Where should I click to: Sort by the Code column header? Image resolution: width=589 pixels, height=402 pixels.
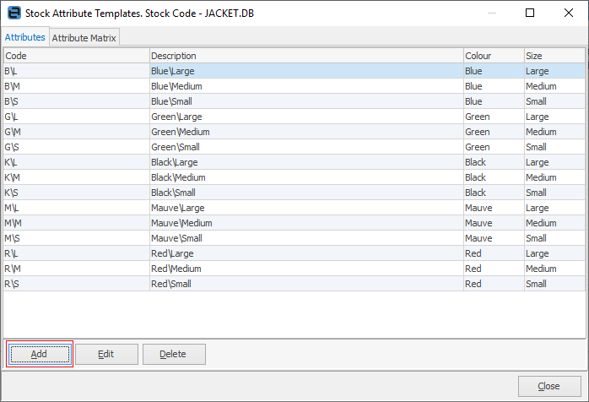[x=76, y=56]
